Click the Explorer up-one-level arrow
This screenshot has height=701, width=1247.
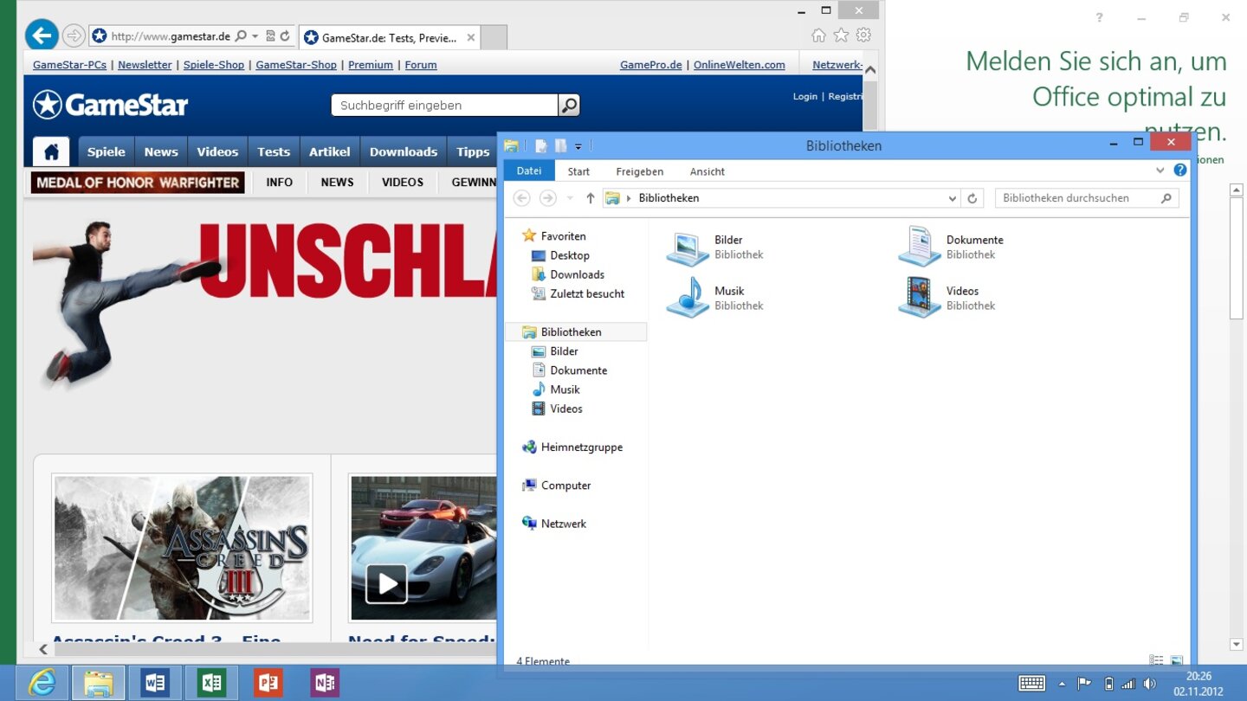(590, 198)
